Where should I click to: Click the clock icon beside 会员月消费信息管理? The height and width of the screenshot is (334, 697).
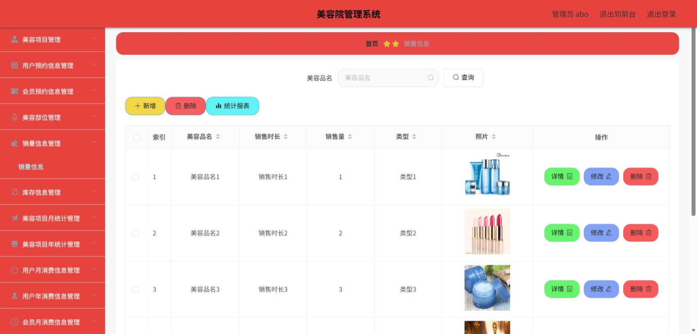click(x=15, y=322)
